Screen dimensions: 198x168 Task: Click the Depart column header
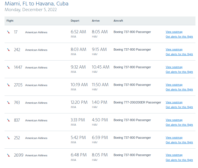click(75, 21)
